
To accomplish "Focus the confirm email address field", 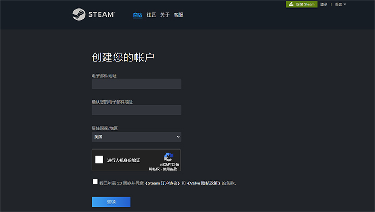I will (x=136, y=110).
